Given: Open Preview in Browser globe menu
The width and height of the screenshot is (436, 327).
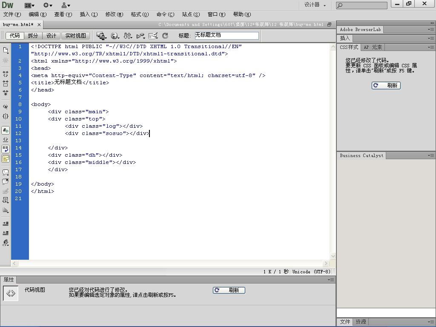Looking at the screenshot, I should click(x=115, y=36).
